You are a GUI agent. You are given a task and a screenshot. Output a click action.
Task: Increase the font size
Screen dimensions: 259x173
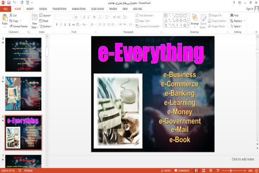click(84, 17)
